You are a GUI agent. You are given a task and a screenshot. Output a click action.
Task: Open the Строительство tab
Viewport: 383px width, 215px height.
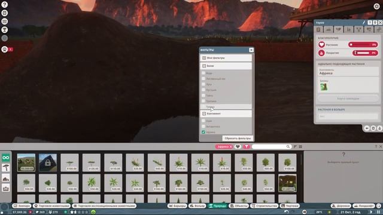(265, 205)
